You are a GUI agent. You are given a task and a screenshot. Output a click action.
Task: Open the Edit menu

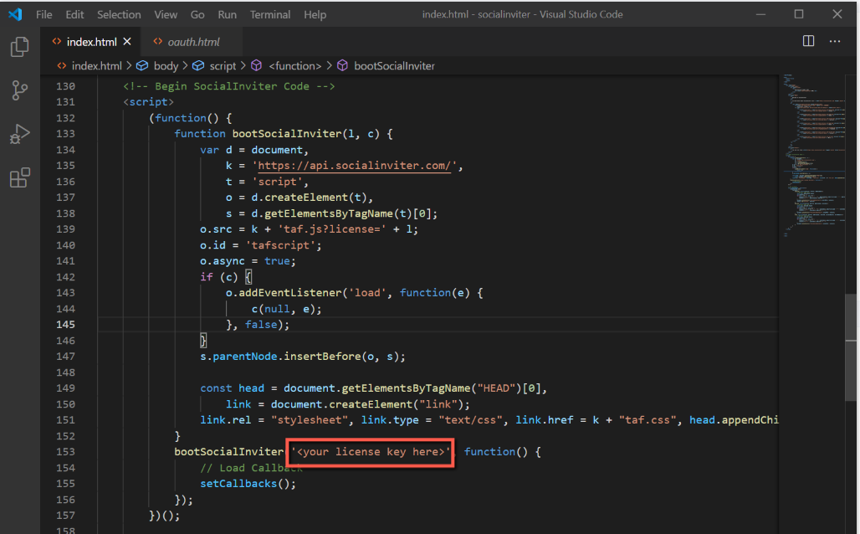(74, 14)
